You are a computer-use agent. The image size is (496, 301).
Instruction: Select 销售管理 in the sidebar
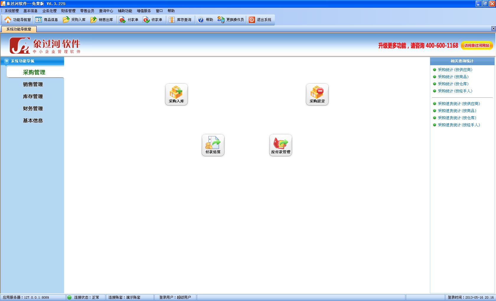tap(33, 84)
